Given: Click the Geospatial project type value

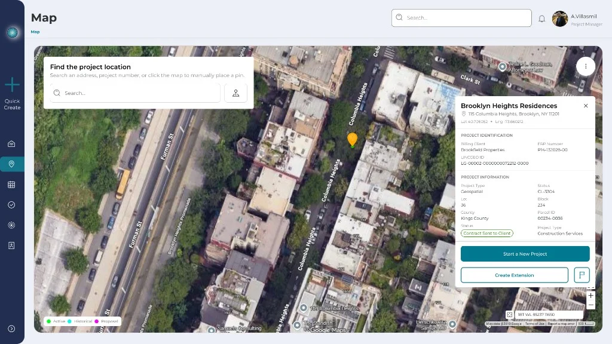Looking at the screenshot, I should [x=472, y=192].
